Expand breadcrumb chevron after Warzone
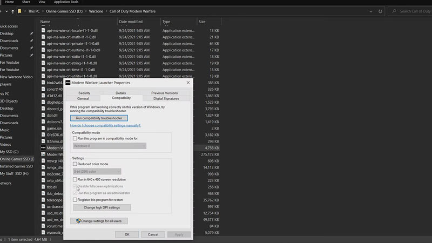 coord(106,11)
